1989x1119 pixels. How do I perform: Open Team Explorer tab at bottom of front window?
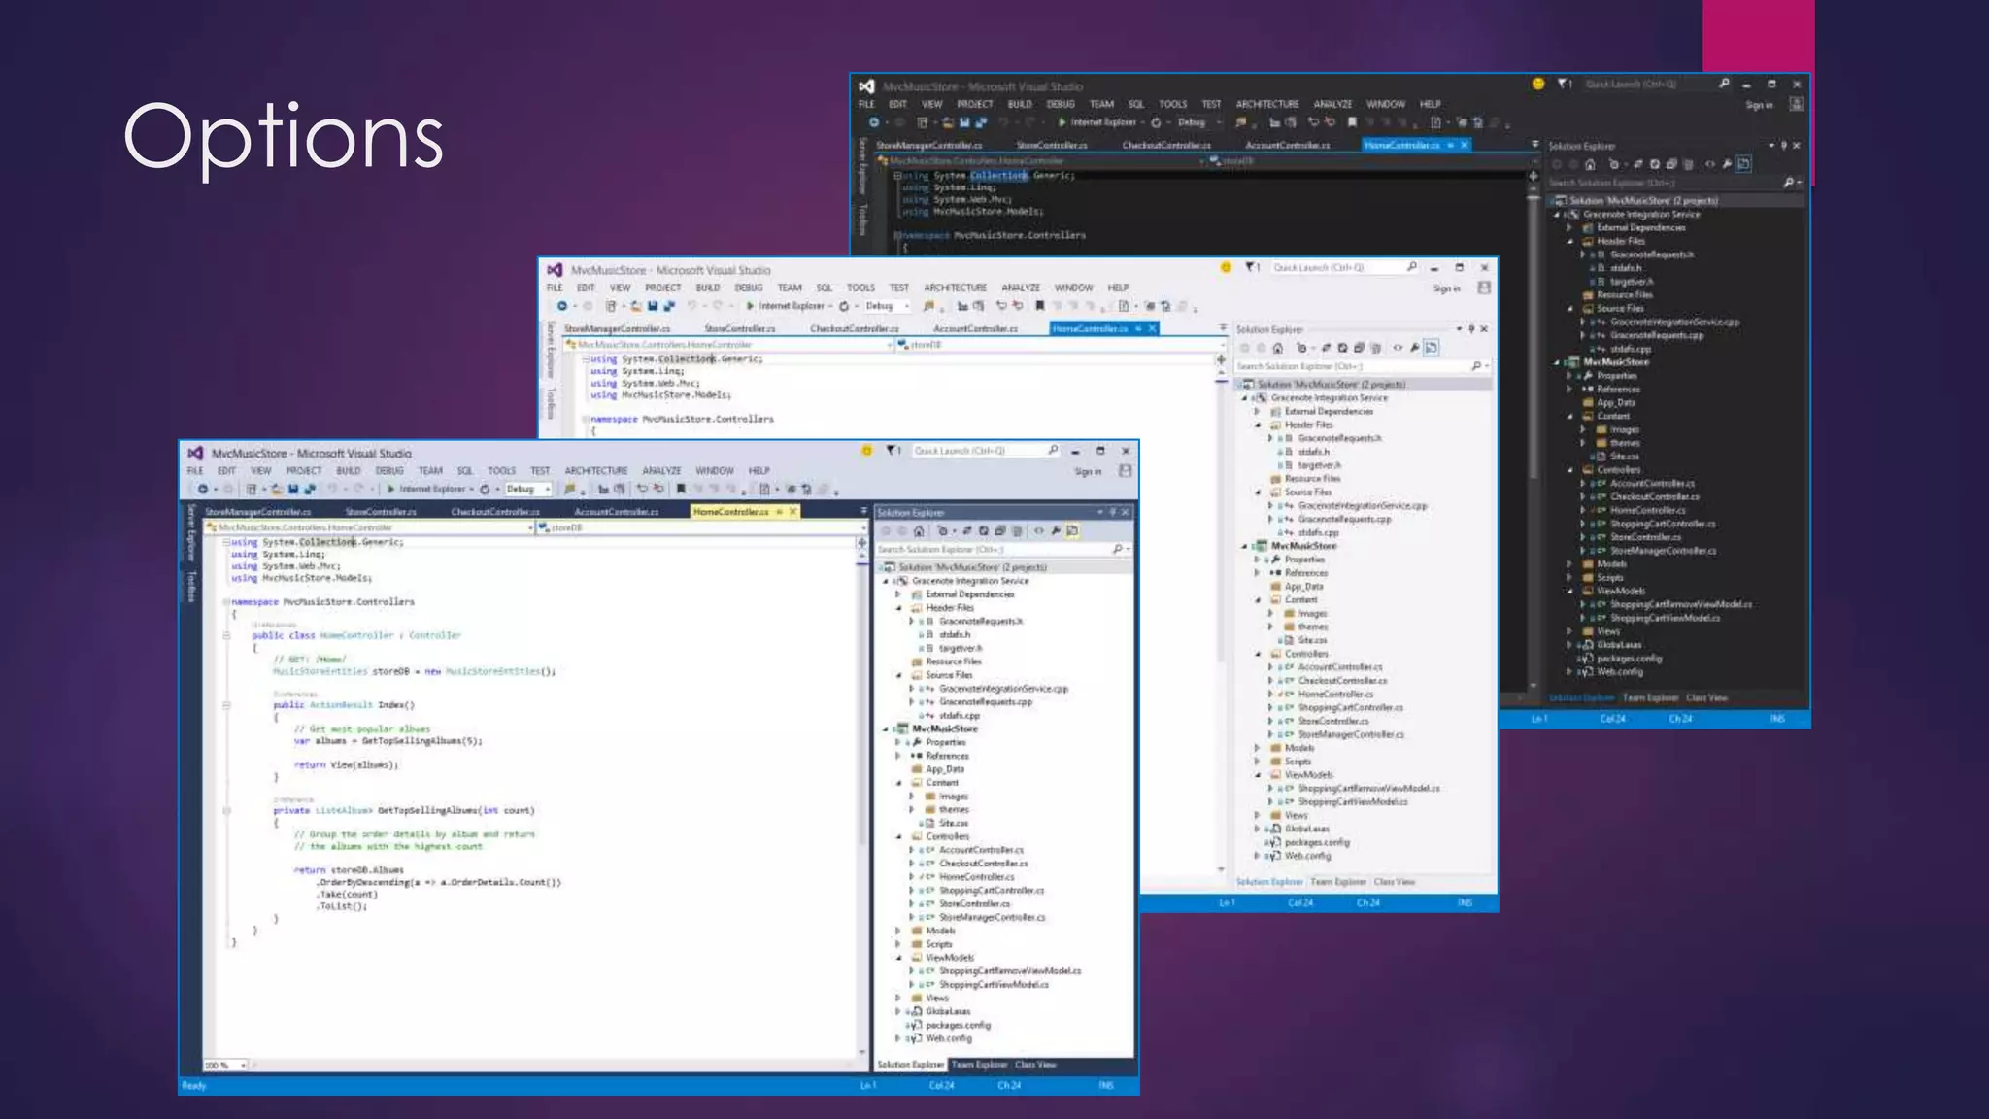978,1065
